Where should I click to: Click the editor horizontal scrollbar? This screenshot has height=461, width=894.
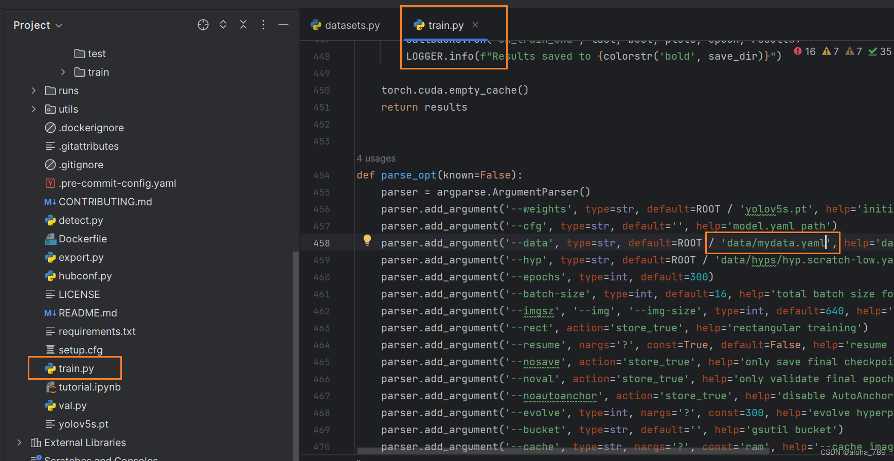tap(564, 451)
